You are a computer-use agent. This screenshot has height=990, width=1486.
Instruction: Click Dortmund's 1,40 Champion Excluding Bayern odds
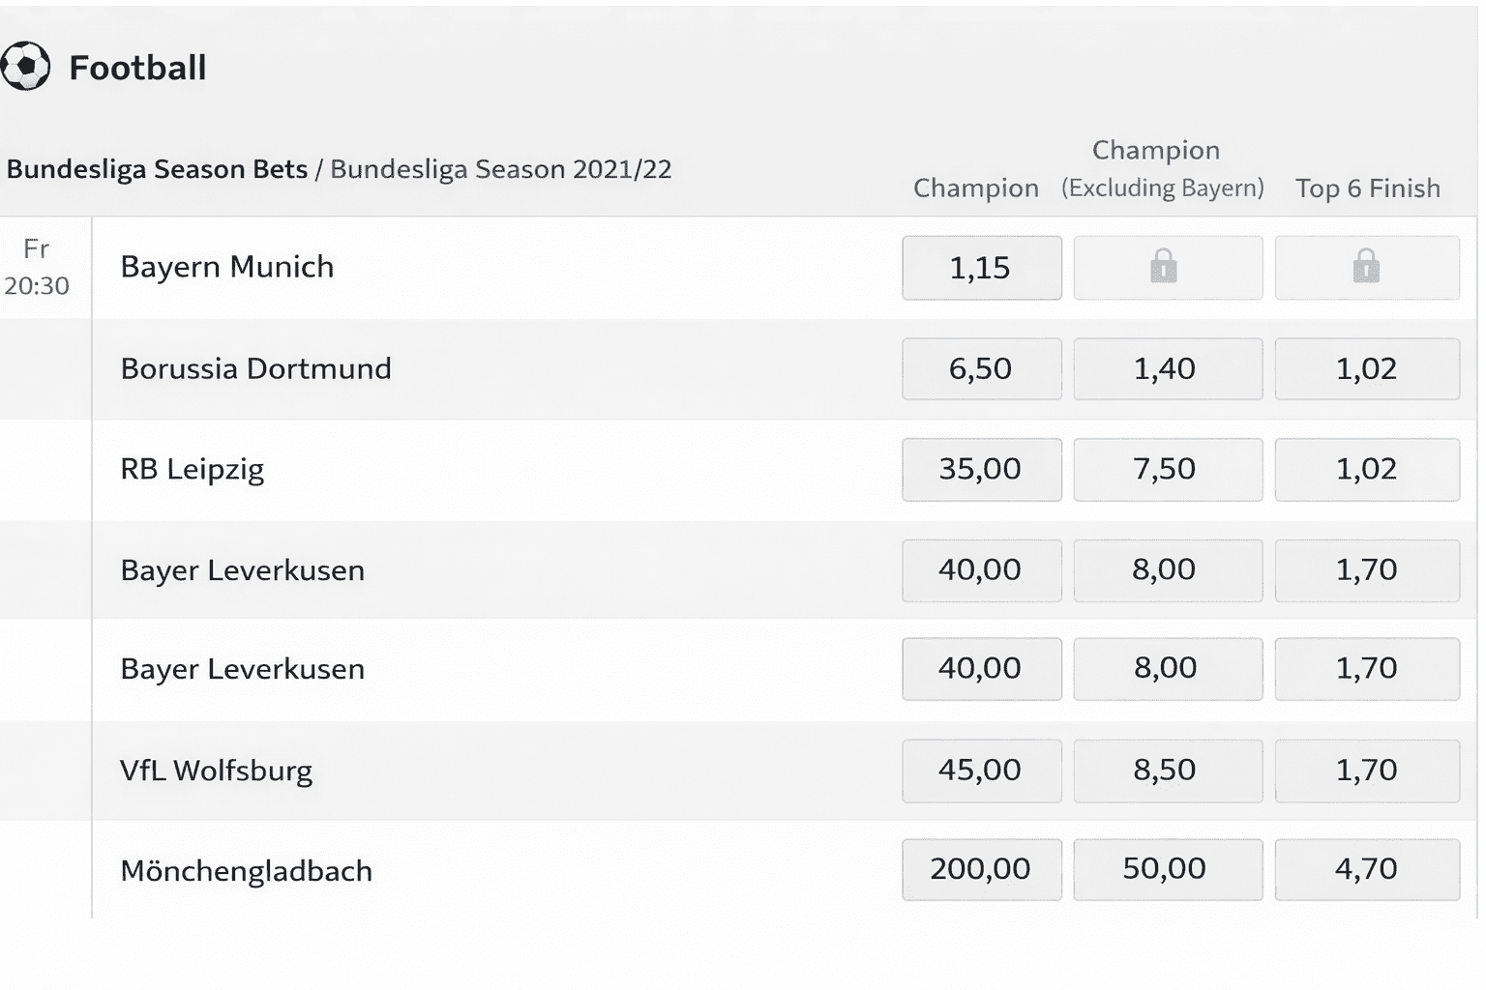tap(1167, 368)
